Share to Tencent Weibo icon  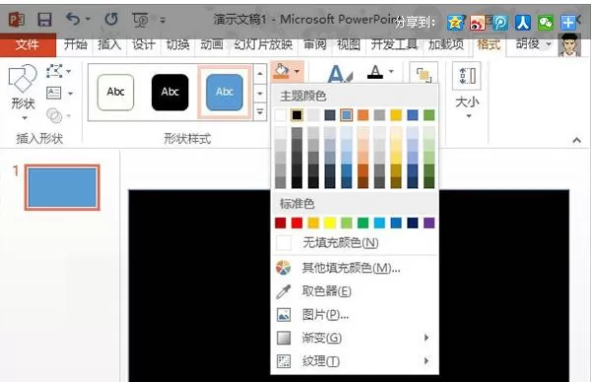(x=500, y=23)
